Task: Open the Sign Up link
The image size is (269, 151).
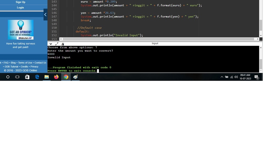Action: coord(20,2)
